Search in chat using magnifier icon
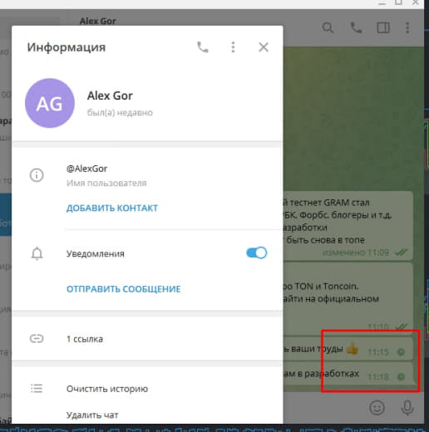The image size is (429, 432). tap(328, 27)
